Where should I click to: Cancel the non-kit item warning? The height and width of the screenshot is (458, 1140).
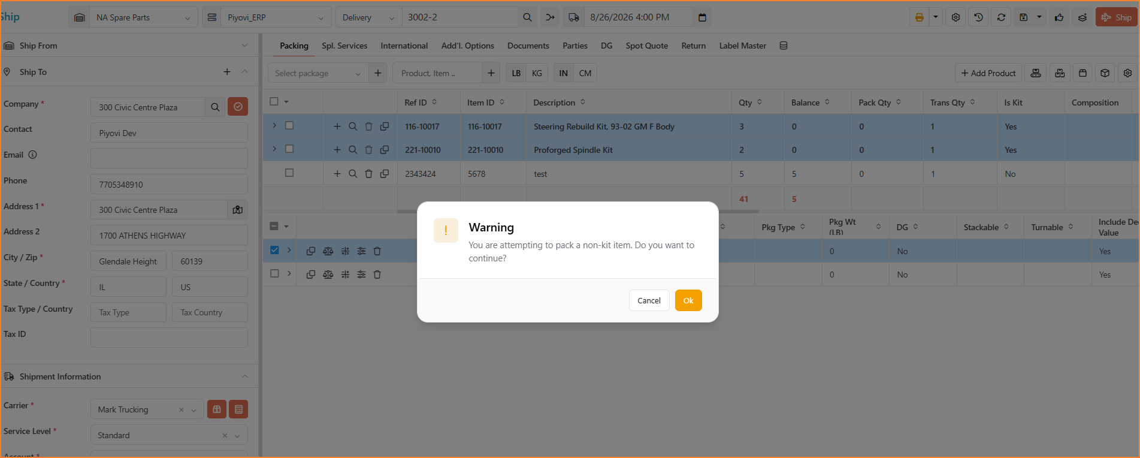(649, 300)
